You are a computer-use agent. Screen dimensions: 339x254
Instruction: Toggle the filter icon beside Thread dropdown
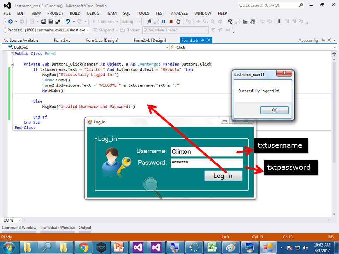pyautogui.click(x=213, y=30)
